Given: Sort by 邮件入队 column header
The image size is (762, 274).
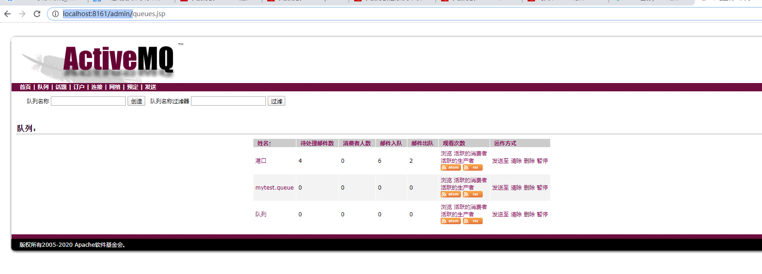Looking at the screenshot, I should tap(391, 143).
